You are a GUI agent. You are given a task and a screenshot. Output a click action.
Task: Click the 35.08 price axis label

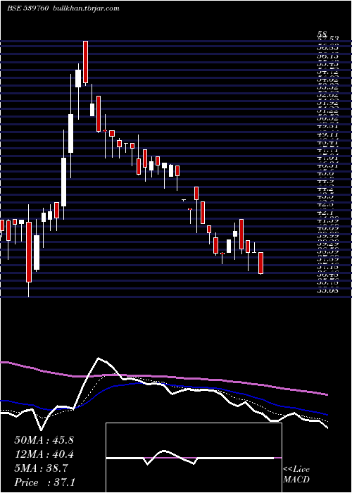pos(327,291)
